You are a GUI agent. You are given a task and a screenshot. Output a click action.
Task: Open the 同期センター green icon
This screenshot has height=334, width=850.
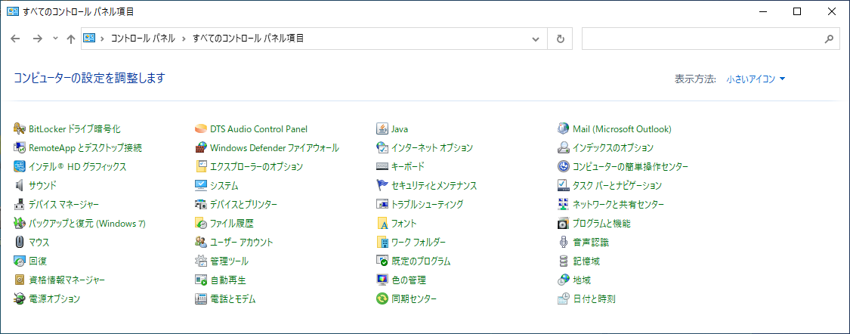click(x=383, y=298)
